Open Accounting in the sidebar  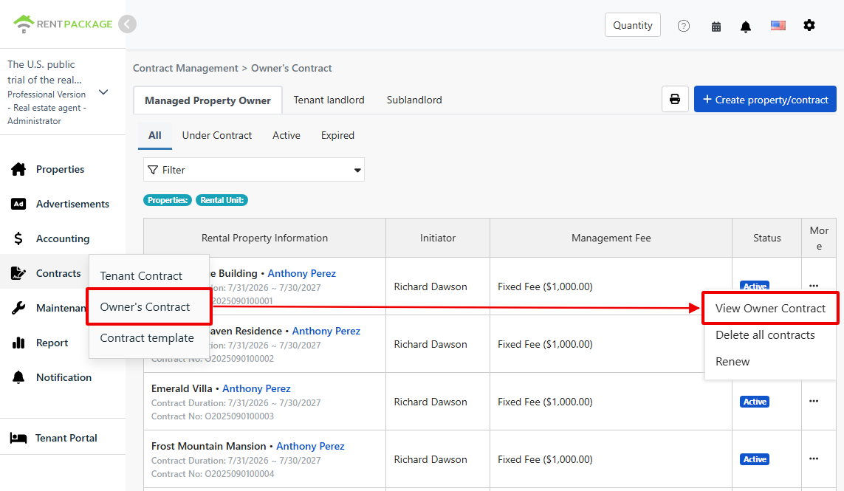[63, 238]
